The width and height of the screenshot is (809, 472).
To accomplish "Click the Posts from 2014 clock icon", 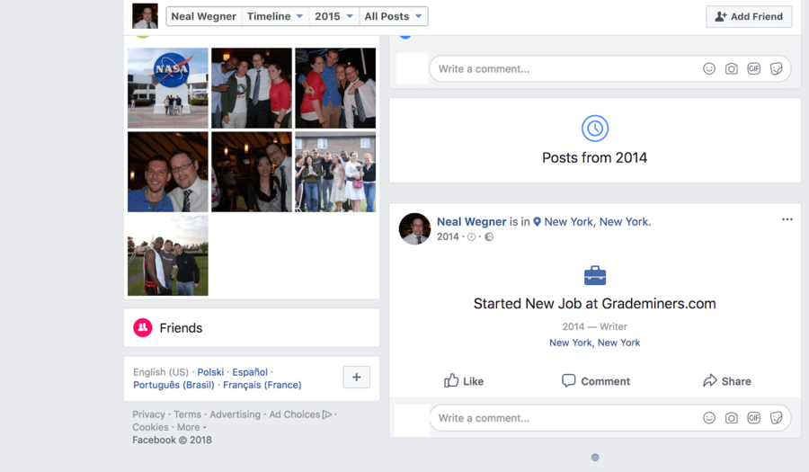I will point(595,128).
